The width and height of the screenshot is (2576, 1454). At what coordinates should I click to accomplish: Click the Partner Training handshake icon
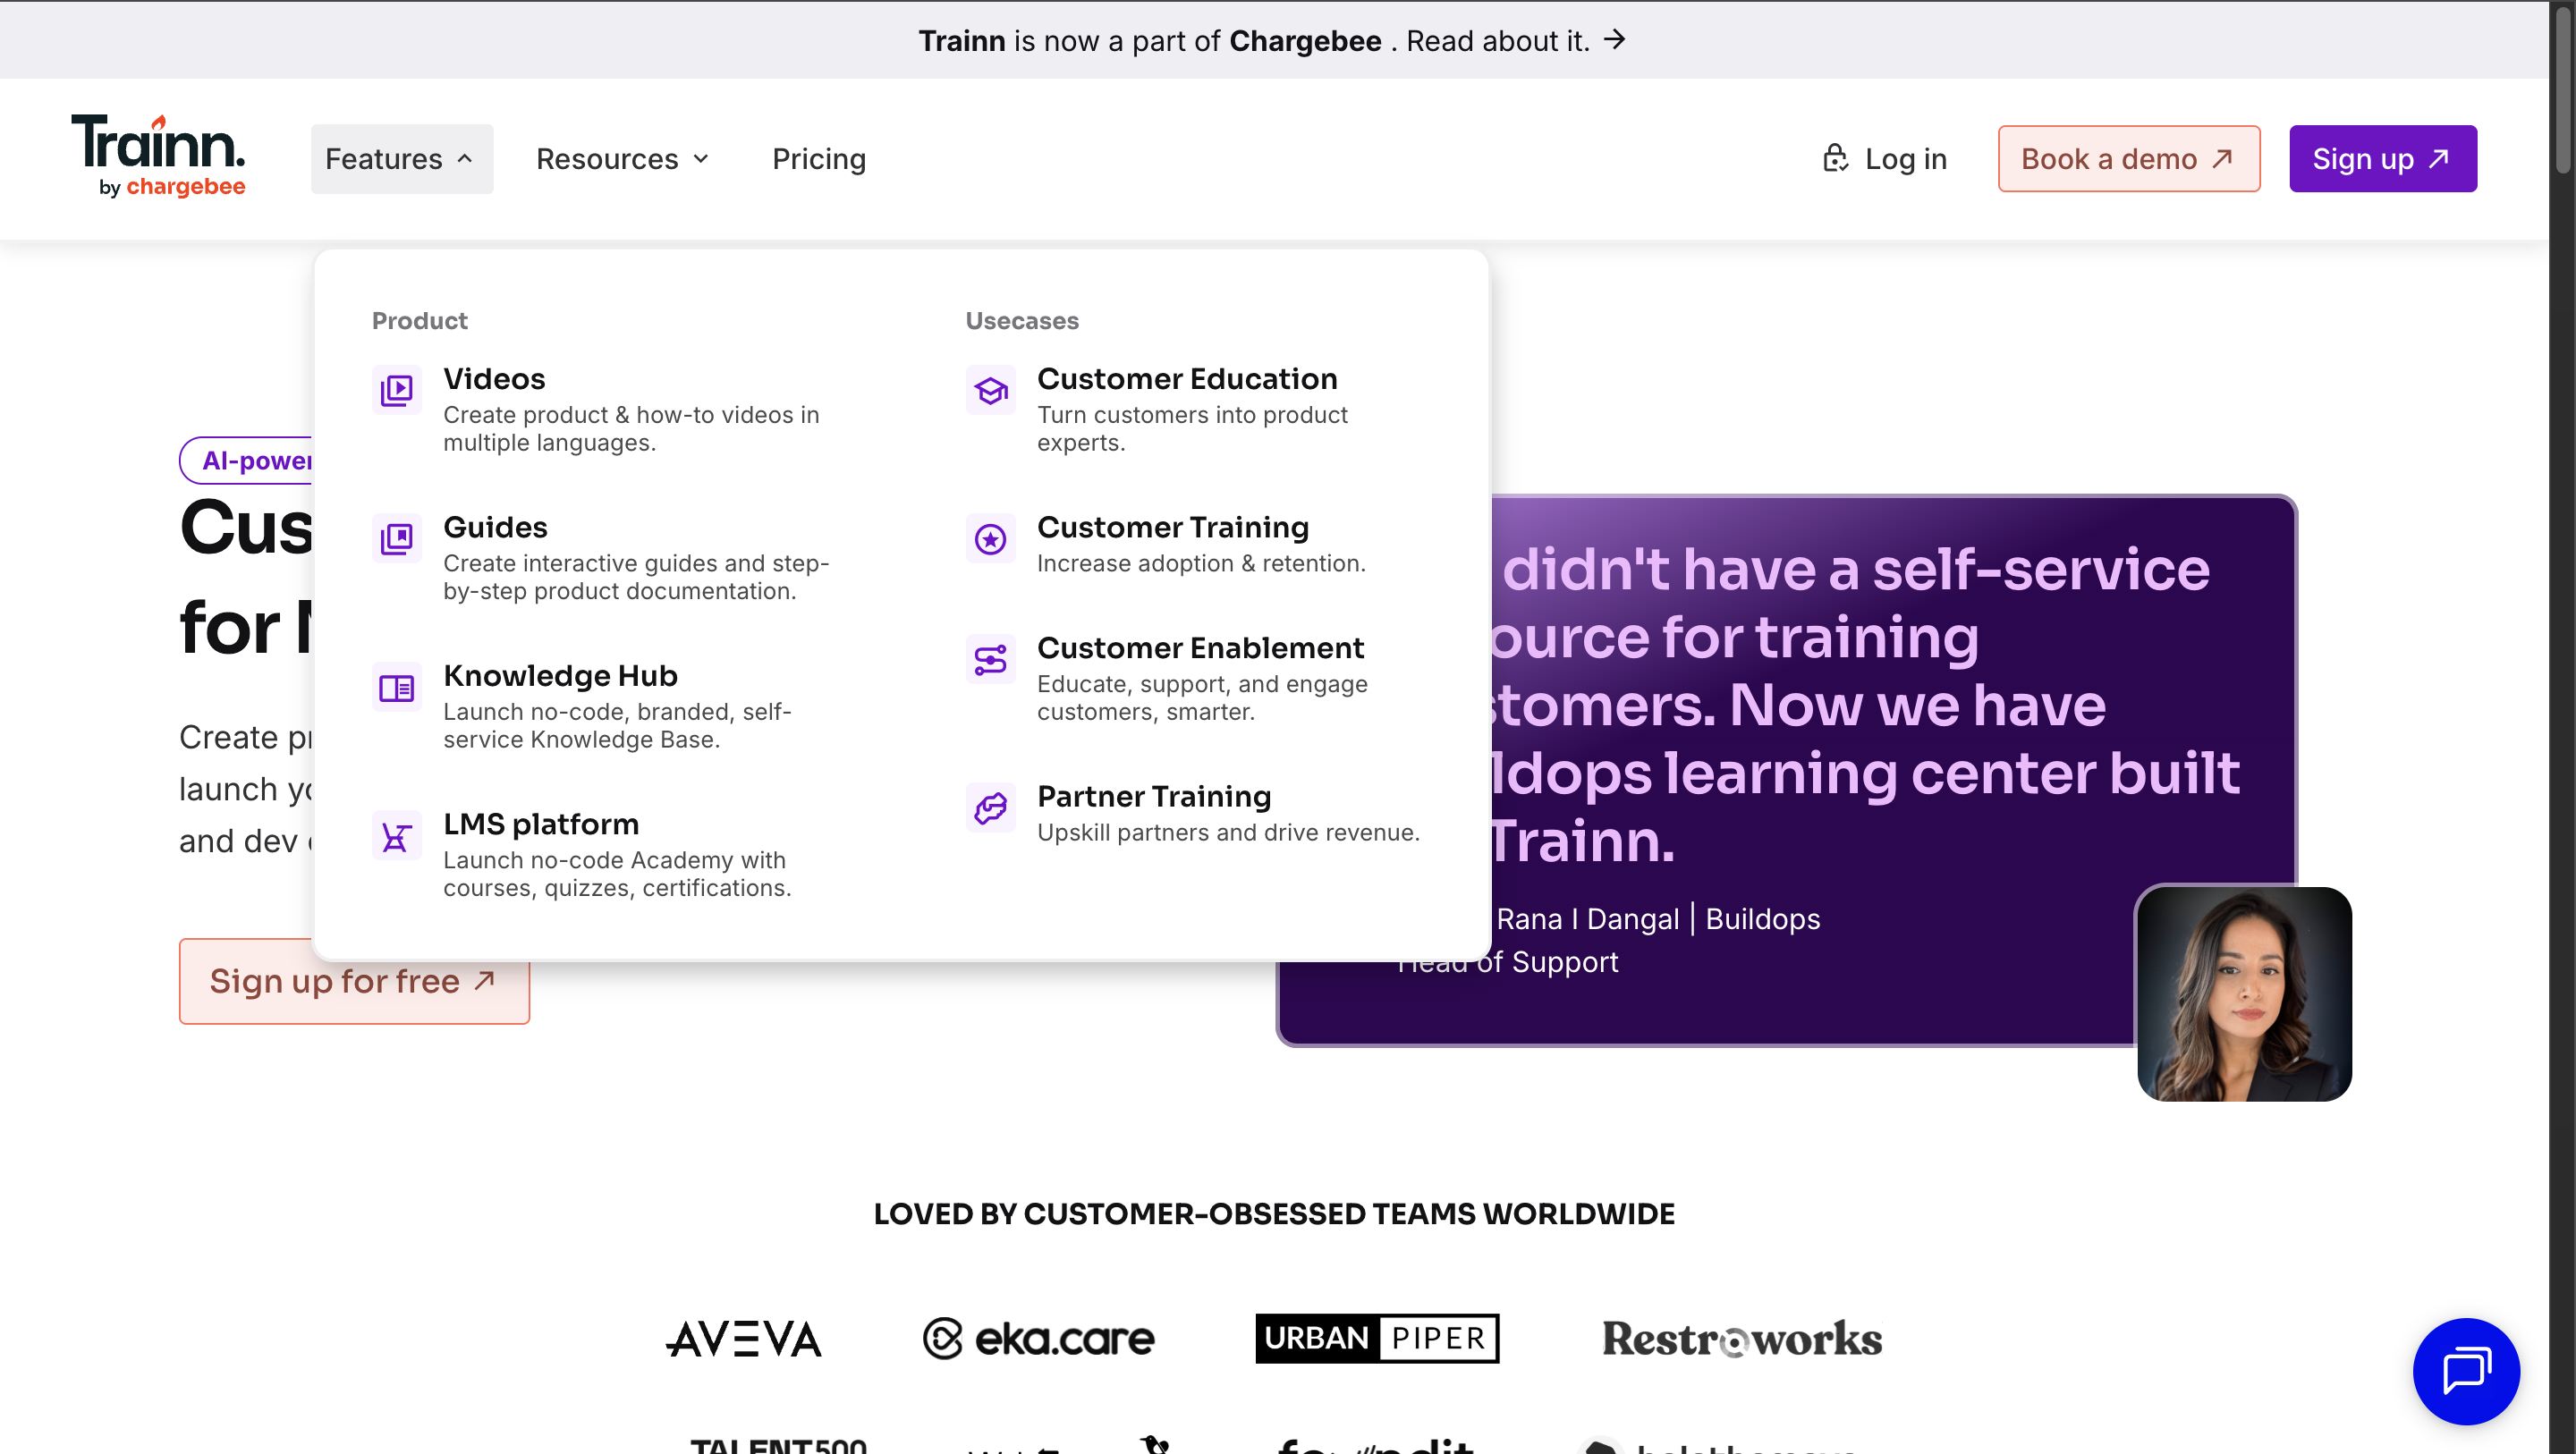(990, 807)
